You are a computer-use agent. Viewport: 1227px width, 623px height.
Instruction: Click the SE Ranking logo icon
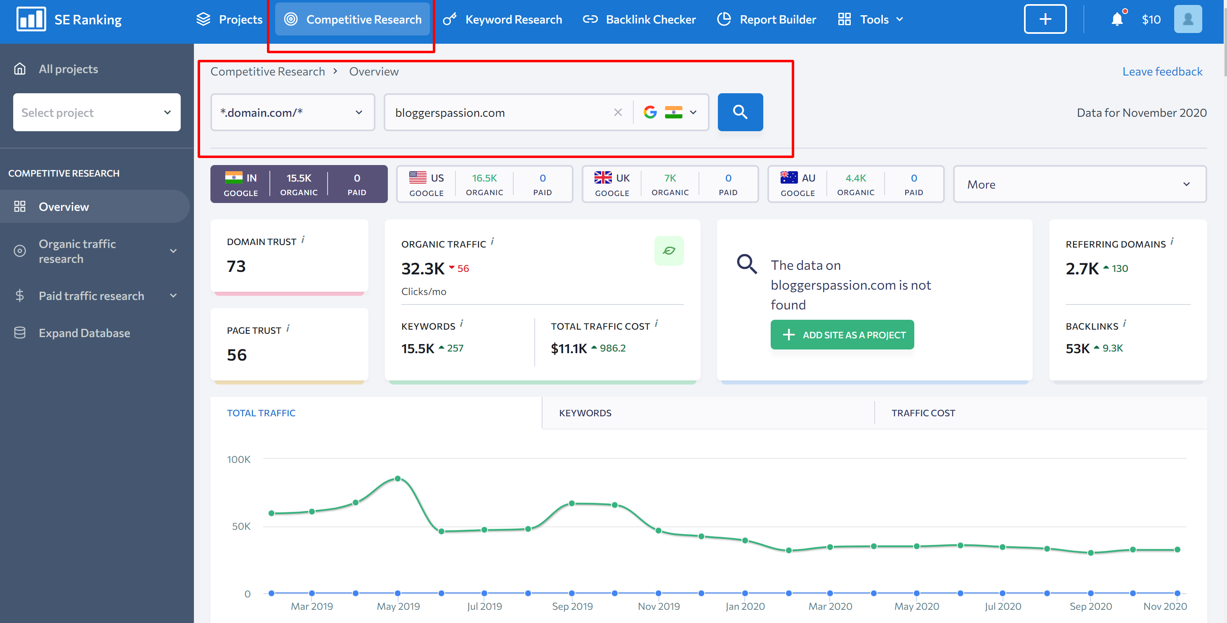31,19
